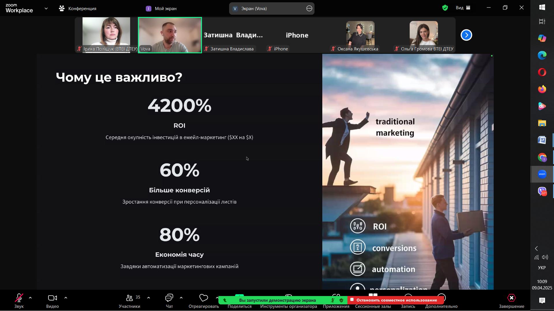Select Vova's video thumbnail
Screen dimensions: 554x311
coord(170,35)
